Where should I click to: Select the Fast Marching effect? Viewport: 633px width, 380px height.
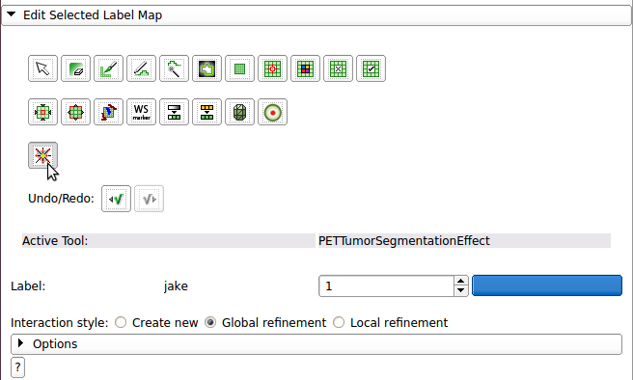pos(272,112)
